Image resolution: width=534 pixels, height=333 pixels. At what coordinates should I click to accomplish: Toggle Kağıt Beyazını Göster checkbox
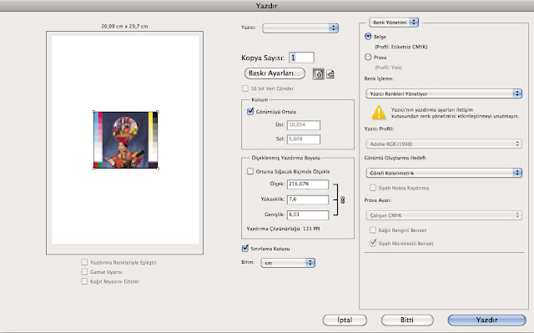click(84, 281)
